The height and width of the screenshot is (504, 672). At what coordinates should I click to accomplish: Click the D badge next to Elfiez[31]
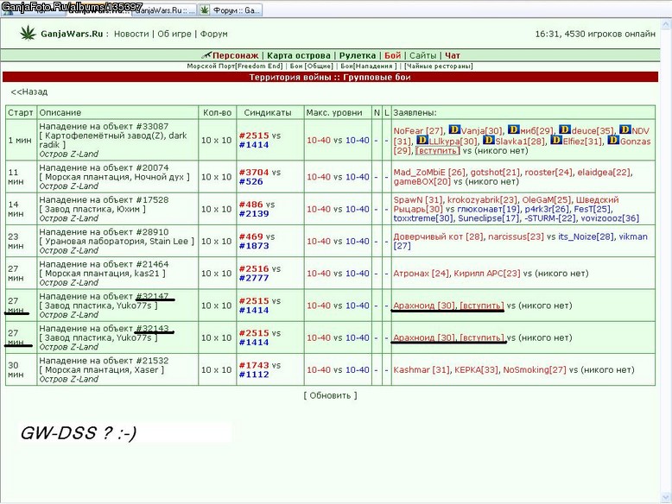click(556, 140)
